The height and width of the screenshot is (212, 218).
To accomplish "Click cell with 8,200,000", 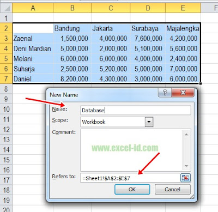I will 72,78.
